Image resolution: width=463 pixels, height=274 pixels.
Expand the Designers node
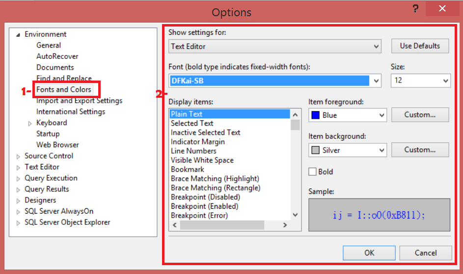click(x=18, y=201)
